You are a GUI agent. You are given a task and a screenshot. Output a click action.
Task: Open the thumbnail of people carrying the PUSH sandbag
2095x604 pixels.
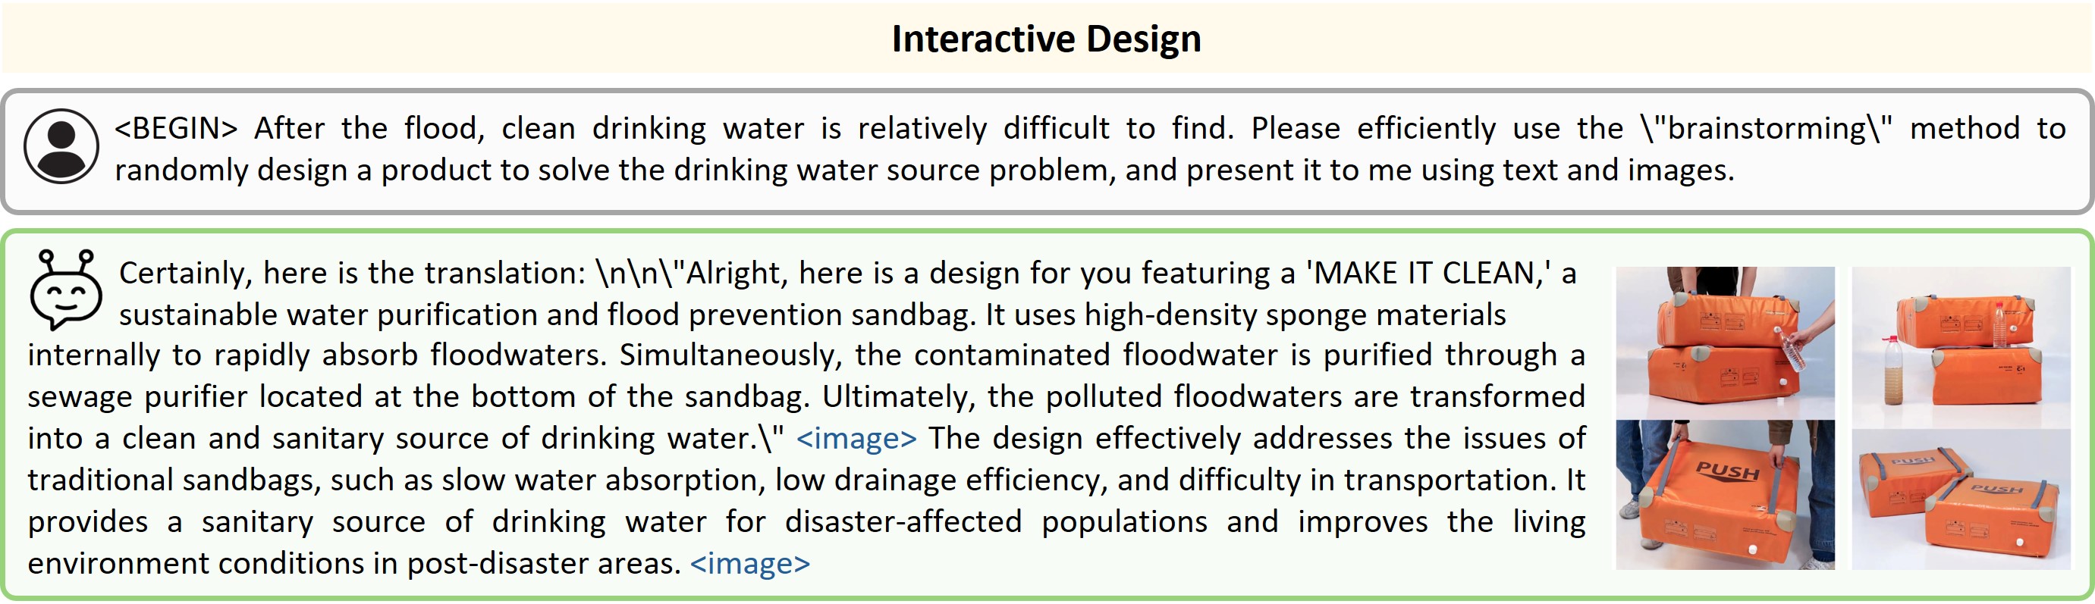pyautogui.click(x=1724, y=494)
